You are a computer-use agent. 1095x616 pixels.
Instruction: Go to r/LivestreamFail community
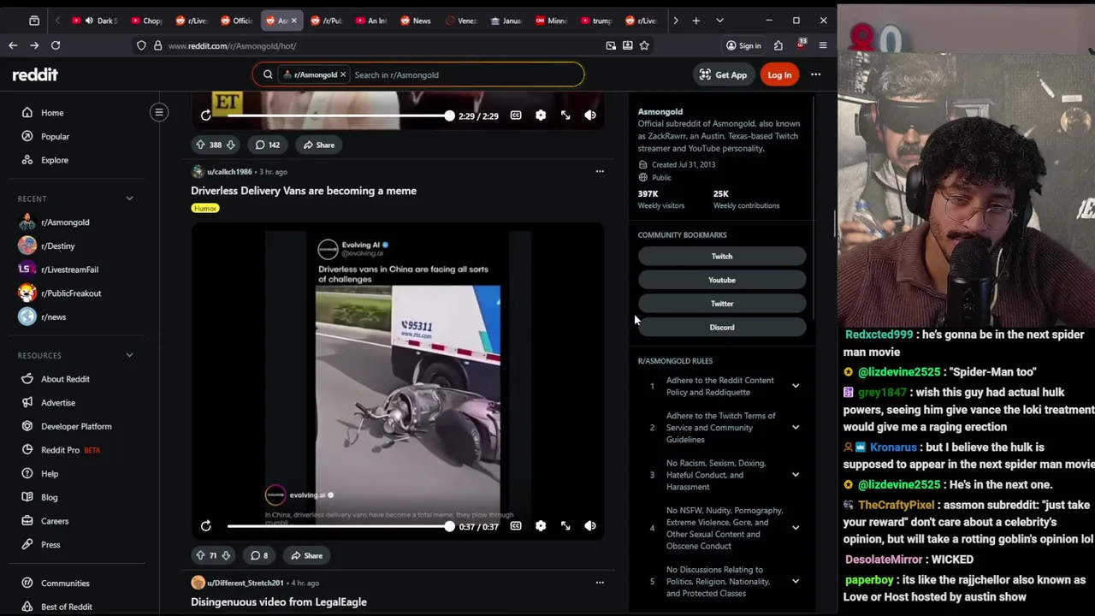69,269
